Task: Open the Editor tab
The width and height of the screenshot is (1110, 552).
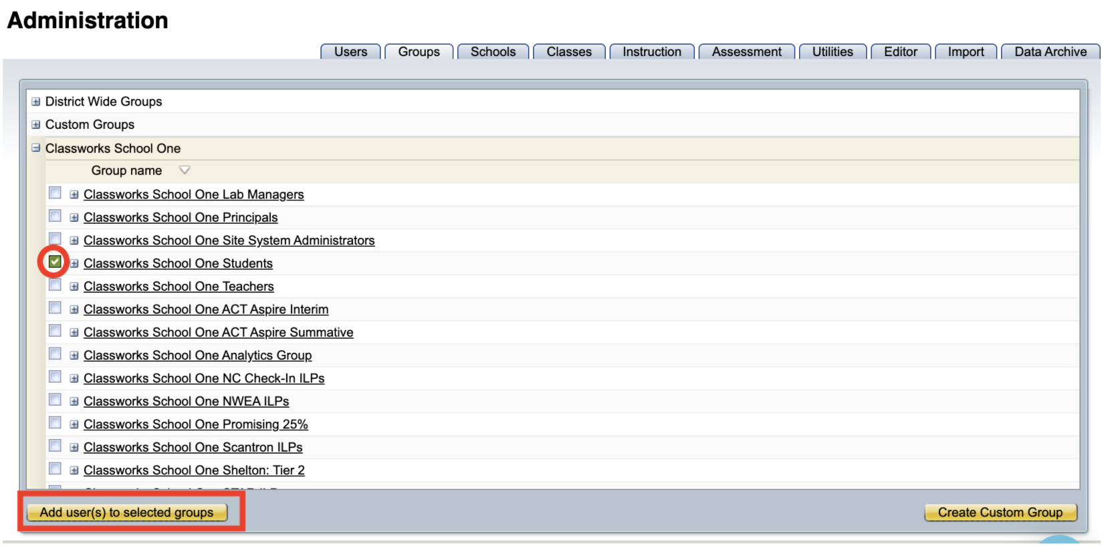Action: pyautogui.click(x=901, y=51)
